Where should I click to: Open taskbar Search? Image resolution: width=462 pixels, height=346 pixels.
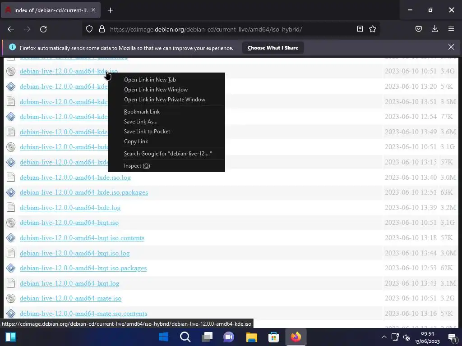(185, 337)
